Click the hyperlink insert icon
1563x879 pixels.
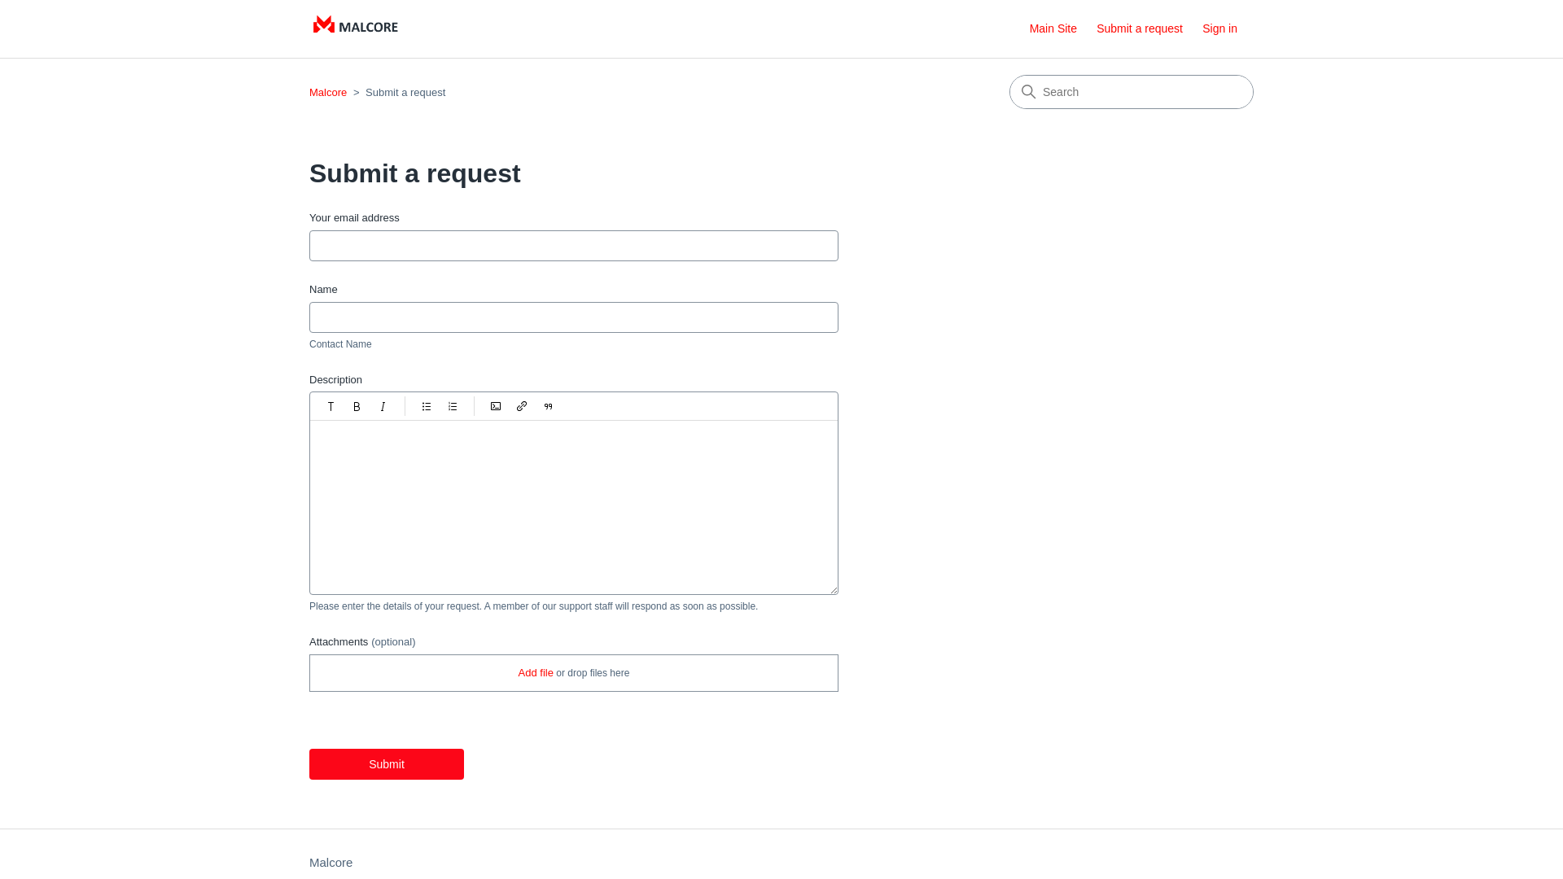(522, 405)
